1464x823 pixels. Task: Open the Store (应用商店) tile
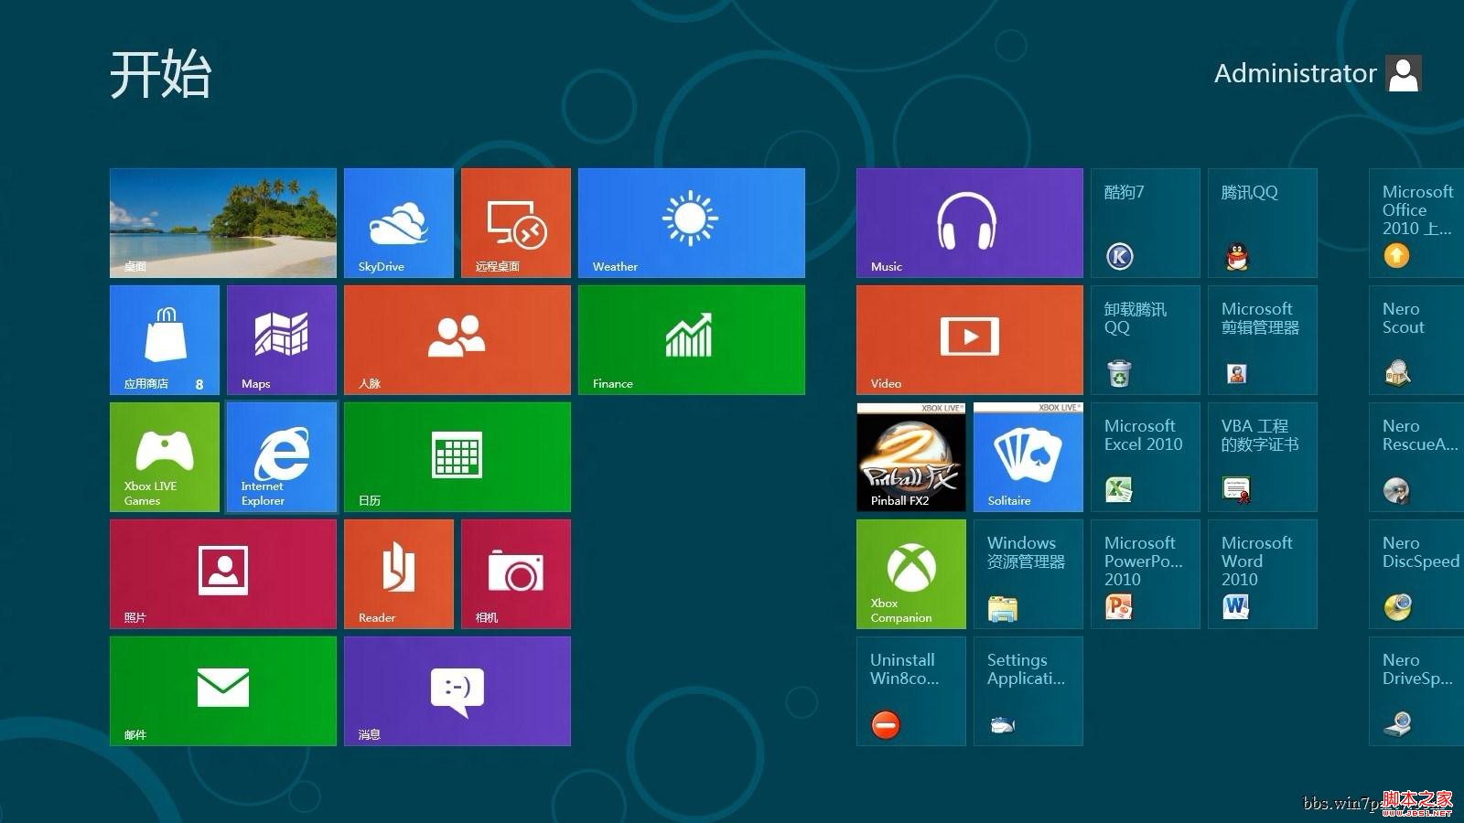tap(165, 340)
